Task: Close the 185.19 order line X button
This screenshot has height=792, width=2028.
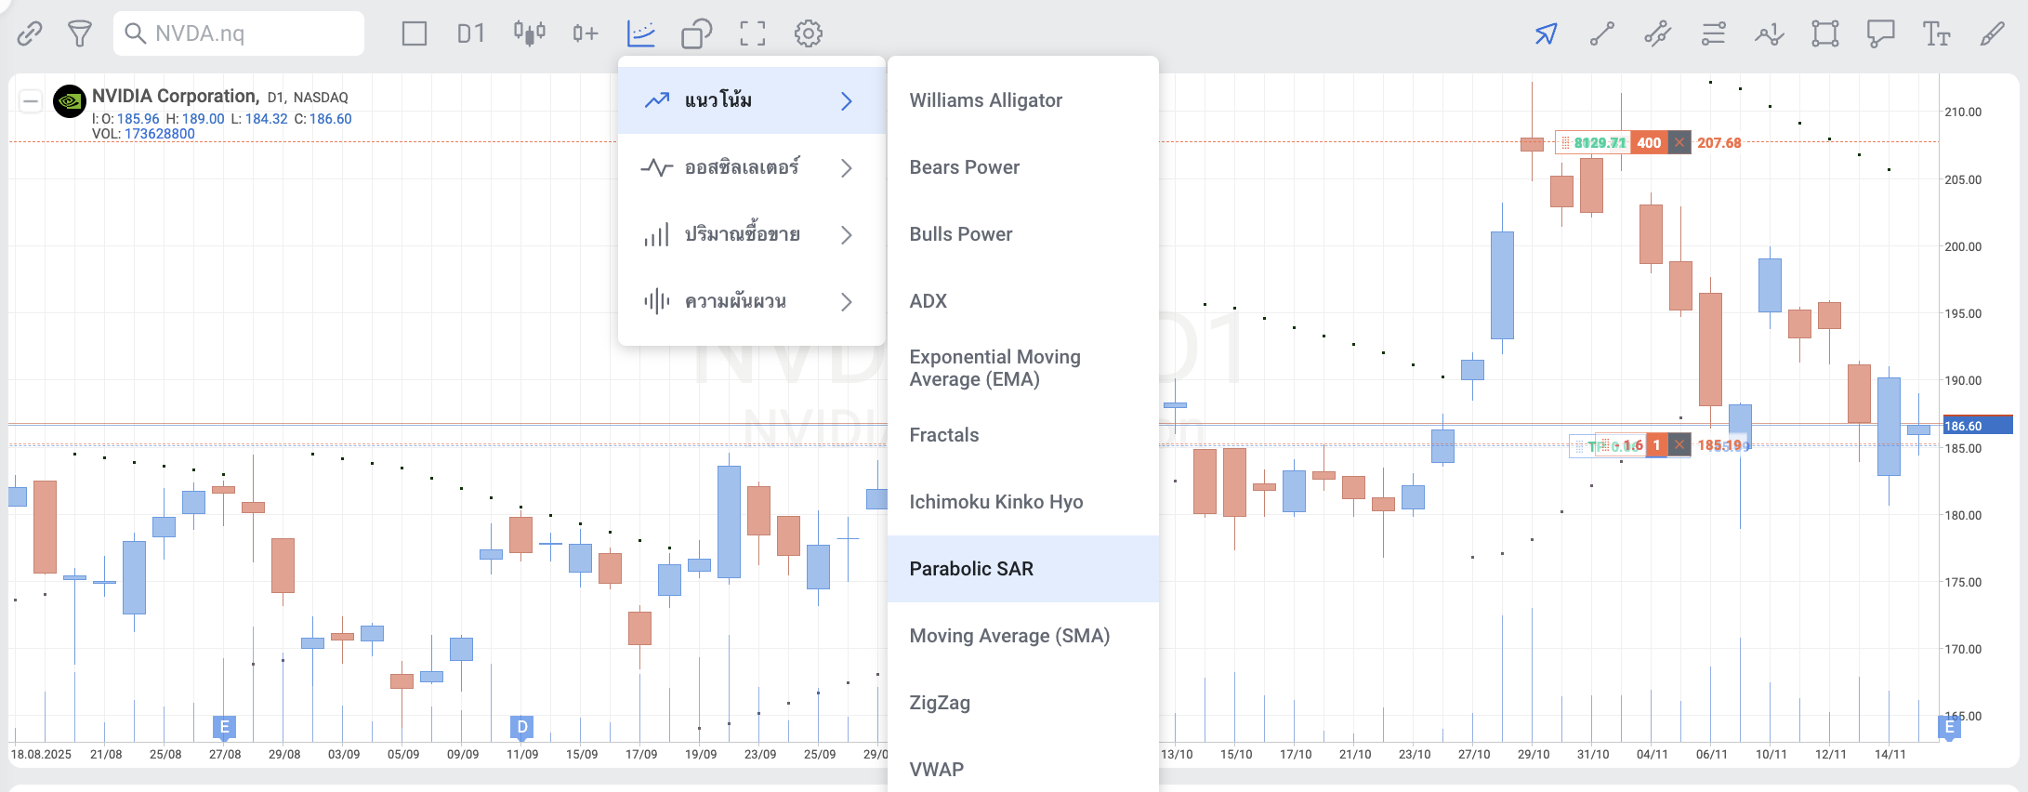Action: pos(1679,445)
